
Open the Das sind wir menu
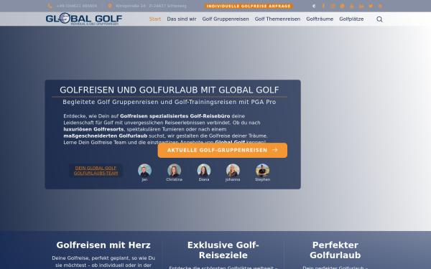(x=182, y=19)
